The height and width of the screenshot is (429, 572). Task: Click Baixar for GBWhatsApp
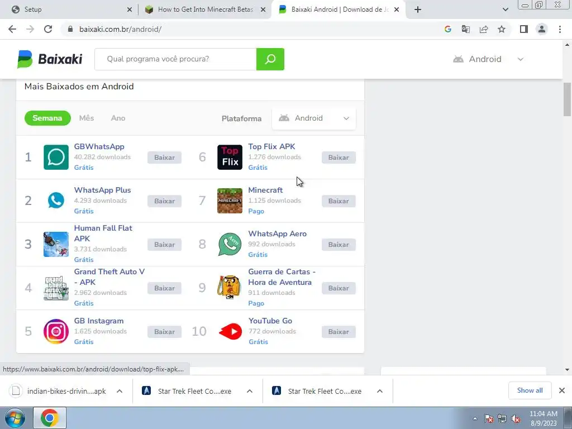click(x=165, y=158)
